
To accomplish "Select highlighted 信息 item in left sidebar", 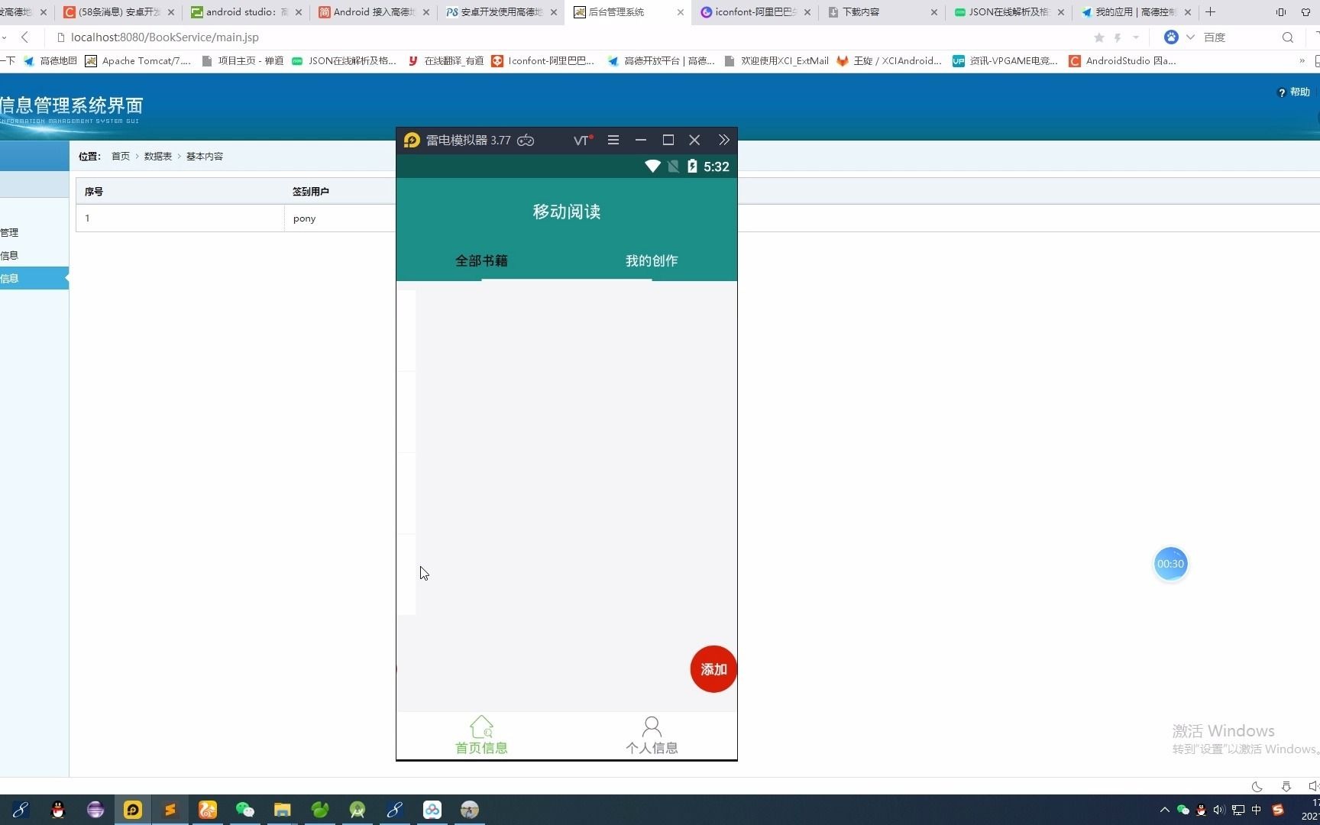I will pos(34,278).
